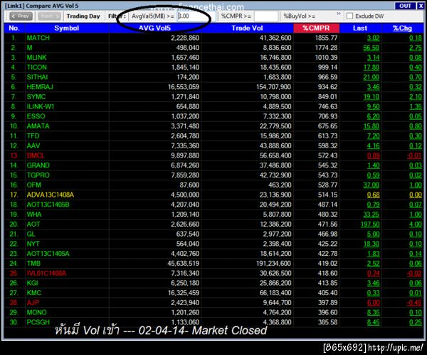This screenshot has width=427, height=355.
Task: Select the SITHAI symbol
Action: point(37,77)
